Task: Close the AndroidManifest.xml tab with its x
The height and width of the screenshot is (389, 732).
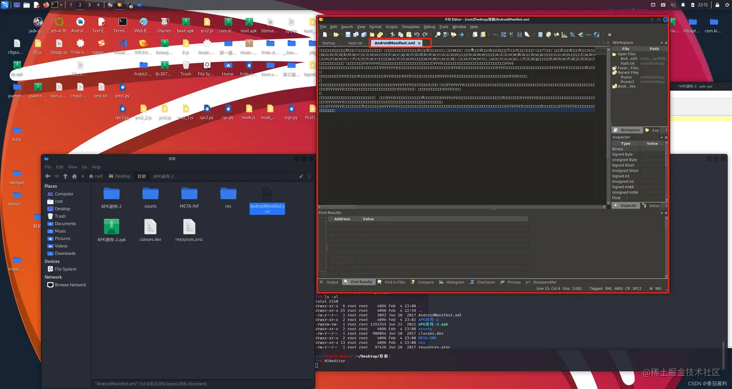Action: tap(419, 43)
